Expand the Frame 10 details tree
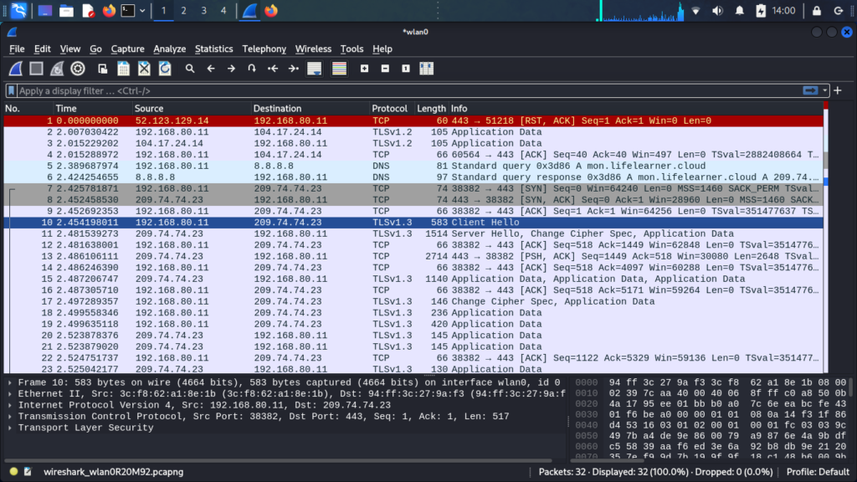The image size is (857, 482). pos(10,382)
